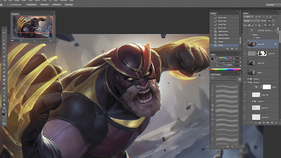Hide Layer 158 using its eye icon
The image size is (281, 158).
click(x=245, y=95)
